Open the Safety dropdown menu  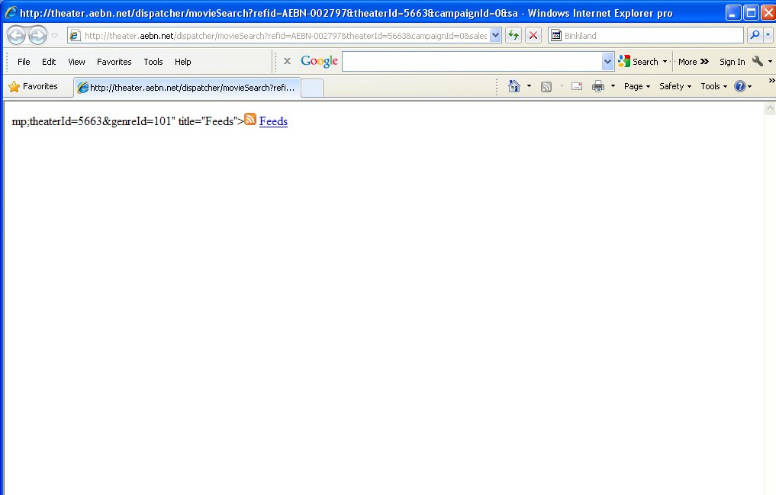point(675,86)
